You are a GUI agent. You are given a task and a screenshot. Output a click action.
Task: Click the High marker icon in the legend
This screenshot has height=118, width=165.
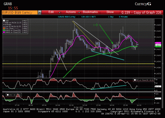click(x=4, y=22)
